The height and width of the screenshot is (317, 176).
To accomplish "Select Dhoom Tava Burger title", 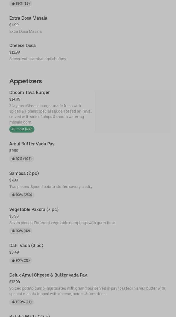I will coord(30,93).
